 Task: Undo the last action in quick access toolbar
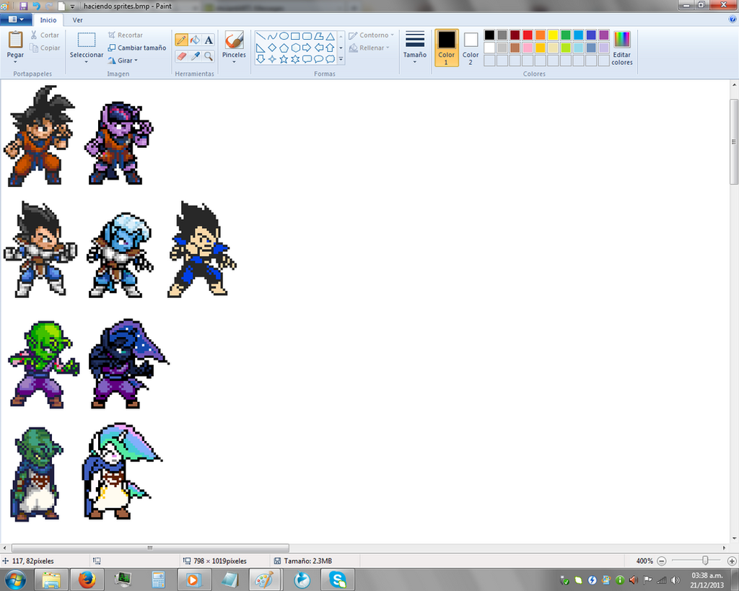click(36, 6)
